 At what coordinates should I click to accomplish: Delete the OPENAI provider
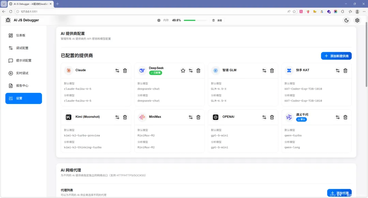pos(272,117)
